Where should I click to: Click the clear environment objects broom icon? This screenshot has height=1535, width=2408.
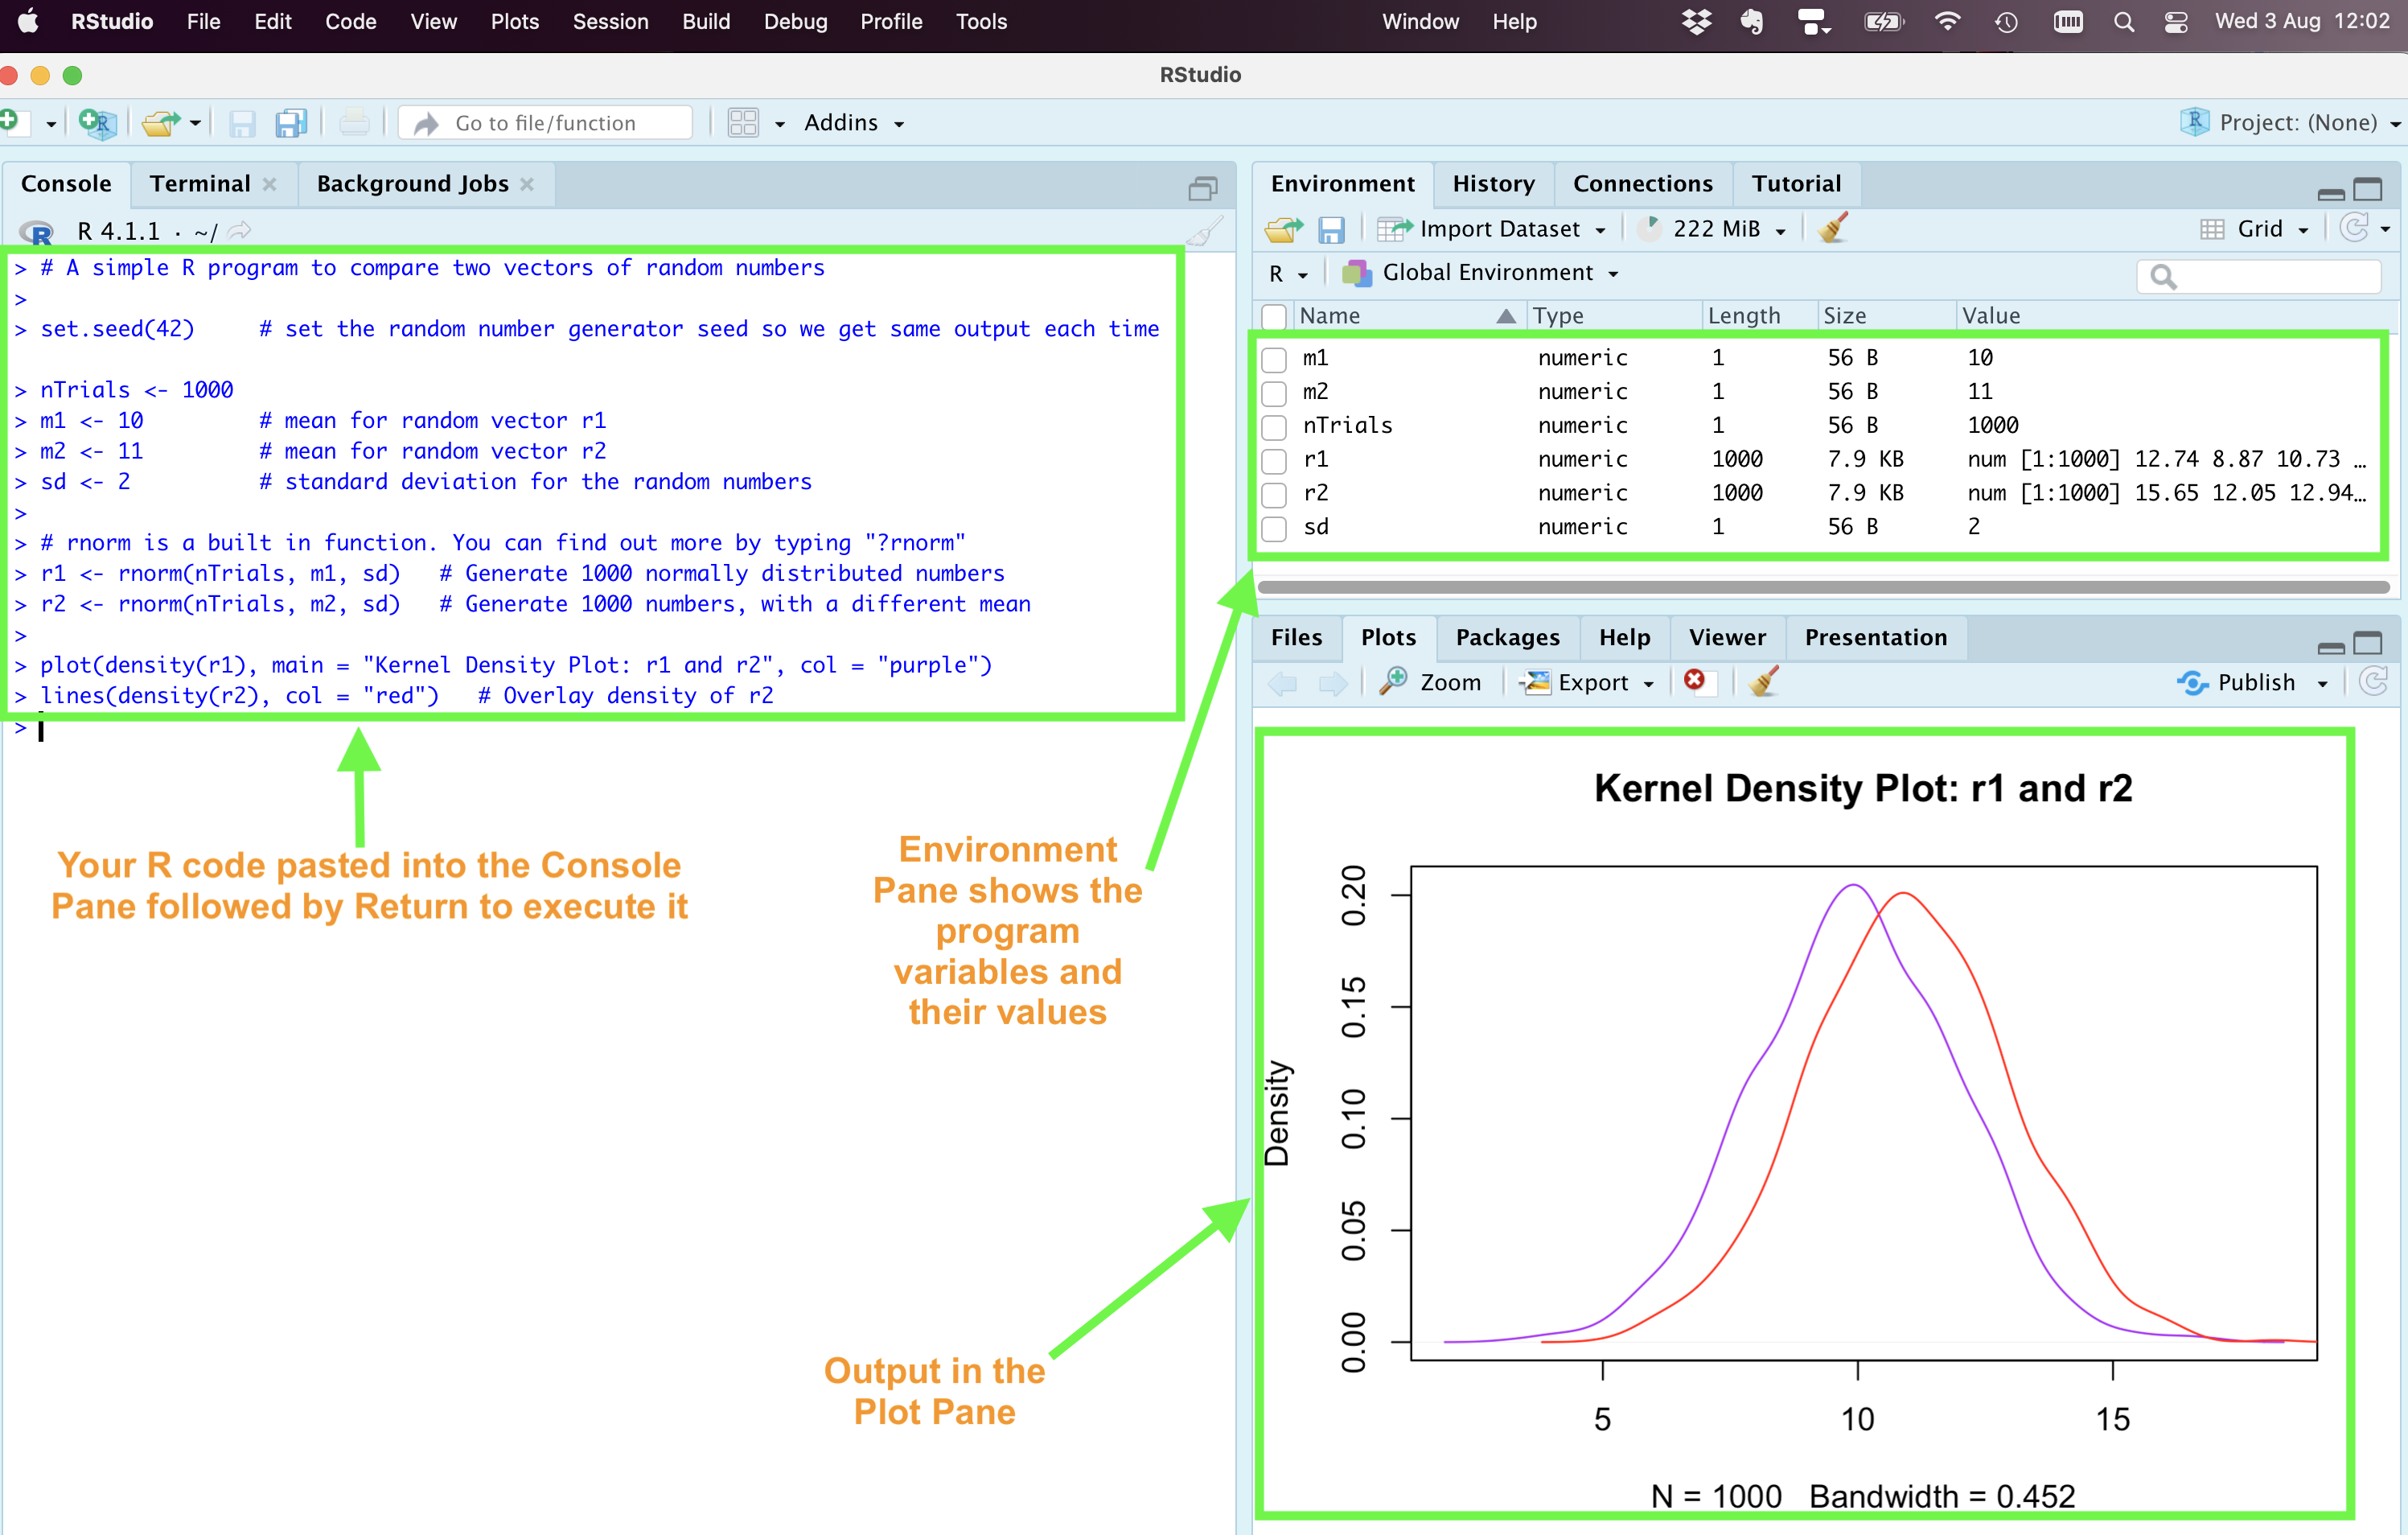tap(1833, 229)
